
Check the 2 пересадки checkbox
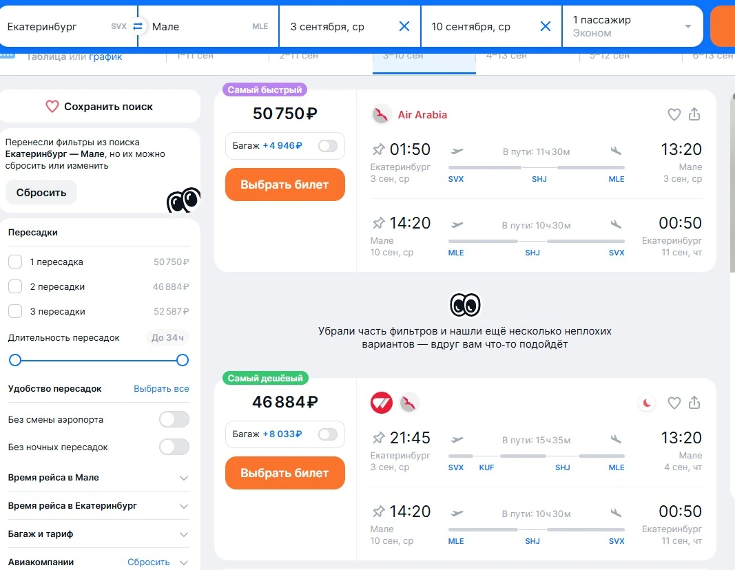[x=15, y=286]
